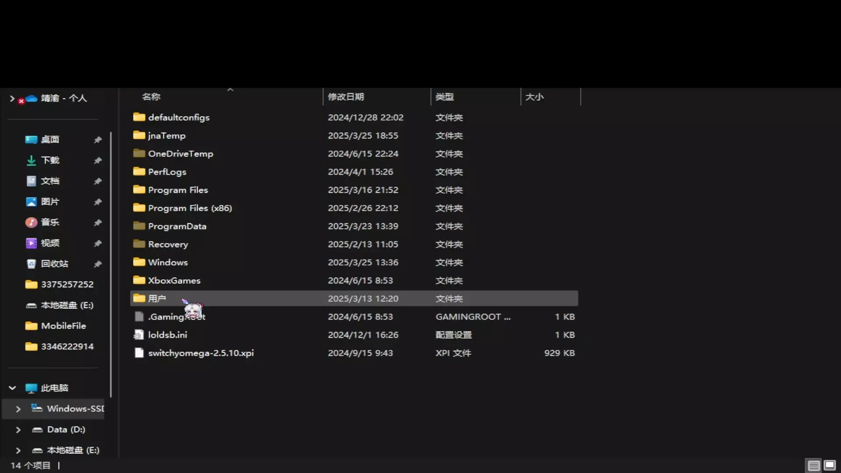Collapse the This PC (此电脑) tree
This screenshot has width=841, height=473.
click(x=12, y=388)
